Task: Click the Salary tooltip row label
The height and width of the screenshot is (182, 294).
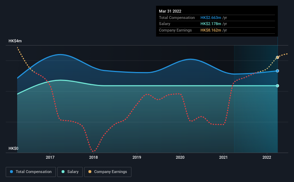Action: coord(165,24)
